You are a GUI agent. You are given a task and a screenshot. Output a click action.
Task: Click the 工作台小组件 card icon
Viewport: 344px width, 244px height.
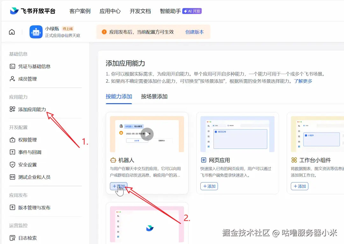coord(294,160)
